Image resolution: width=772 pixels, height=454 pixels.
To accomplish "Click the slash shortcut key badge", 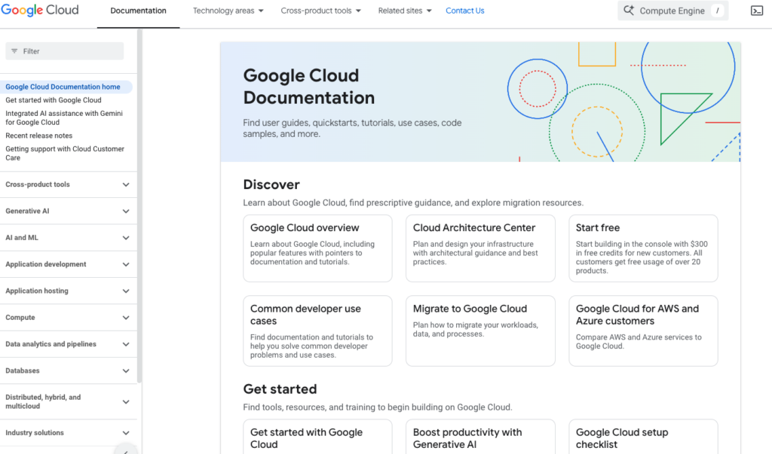I will tap(718, 11).
